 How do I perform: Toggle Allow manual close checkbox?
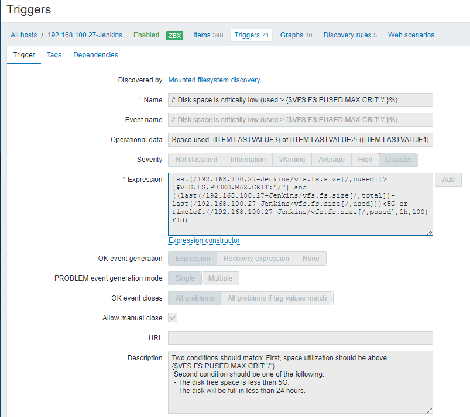(173, 318)
